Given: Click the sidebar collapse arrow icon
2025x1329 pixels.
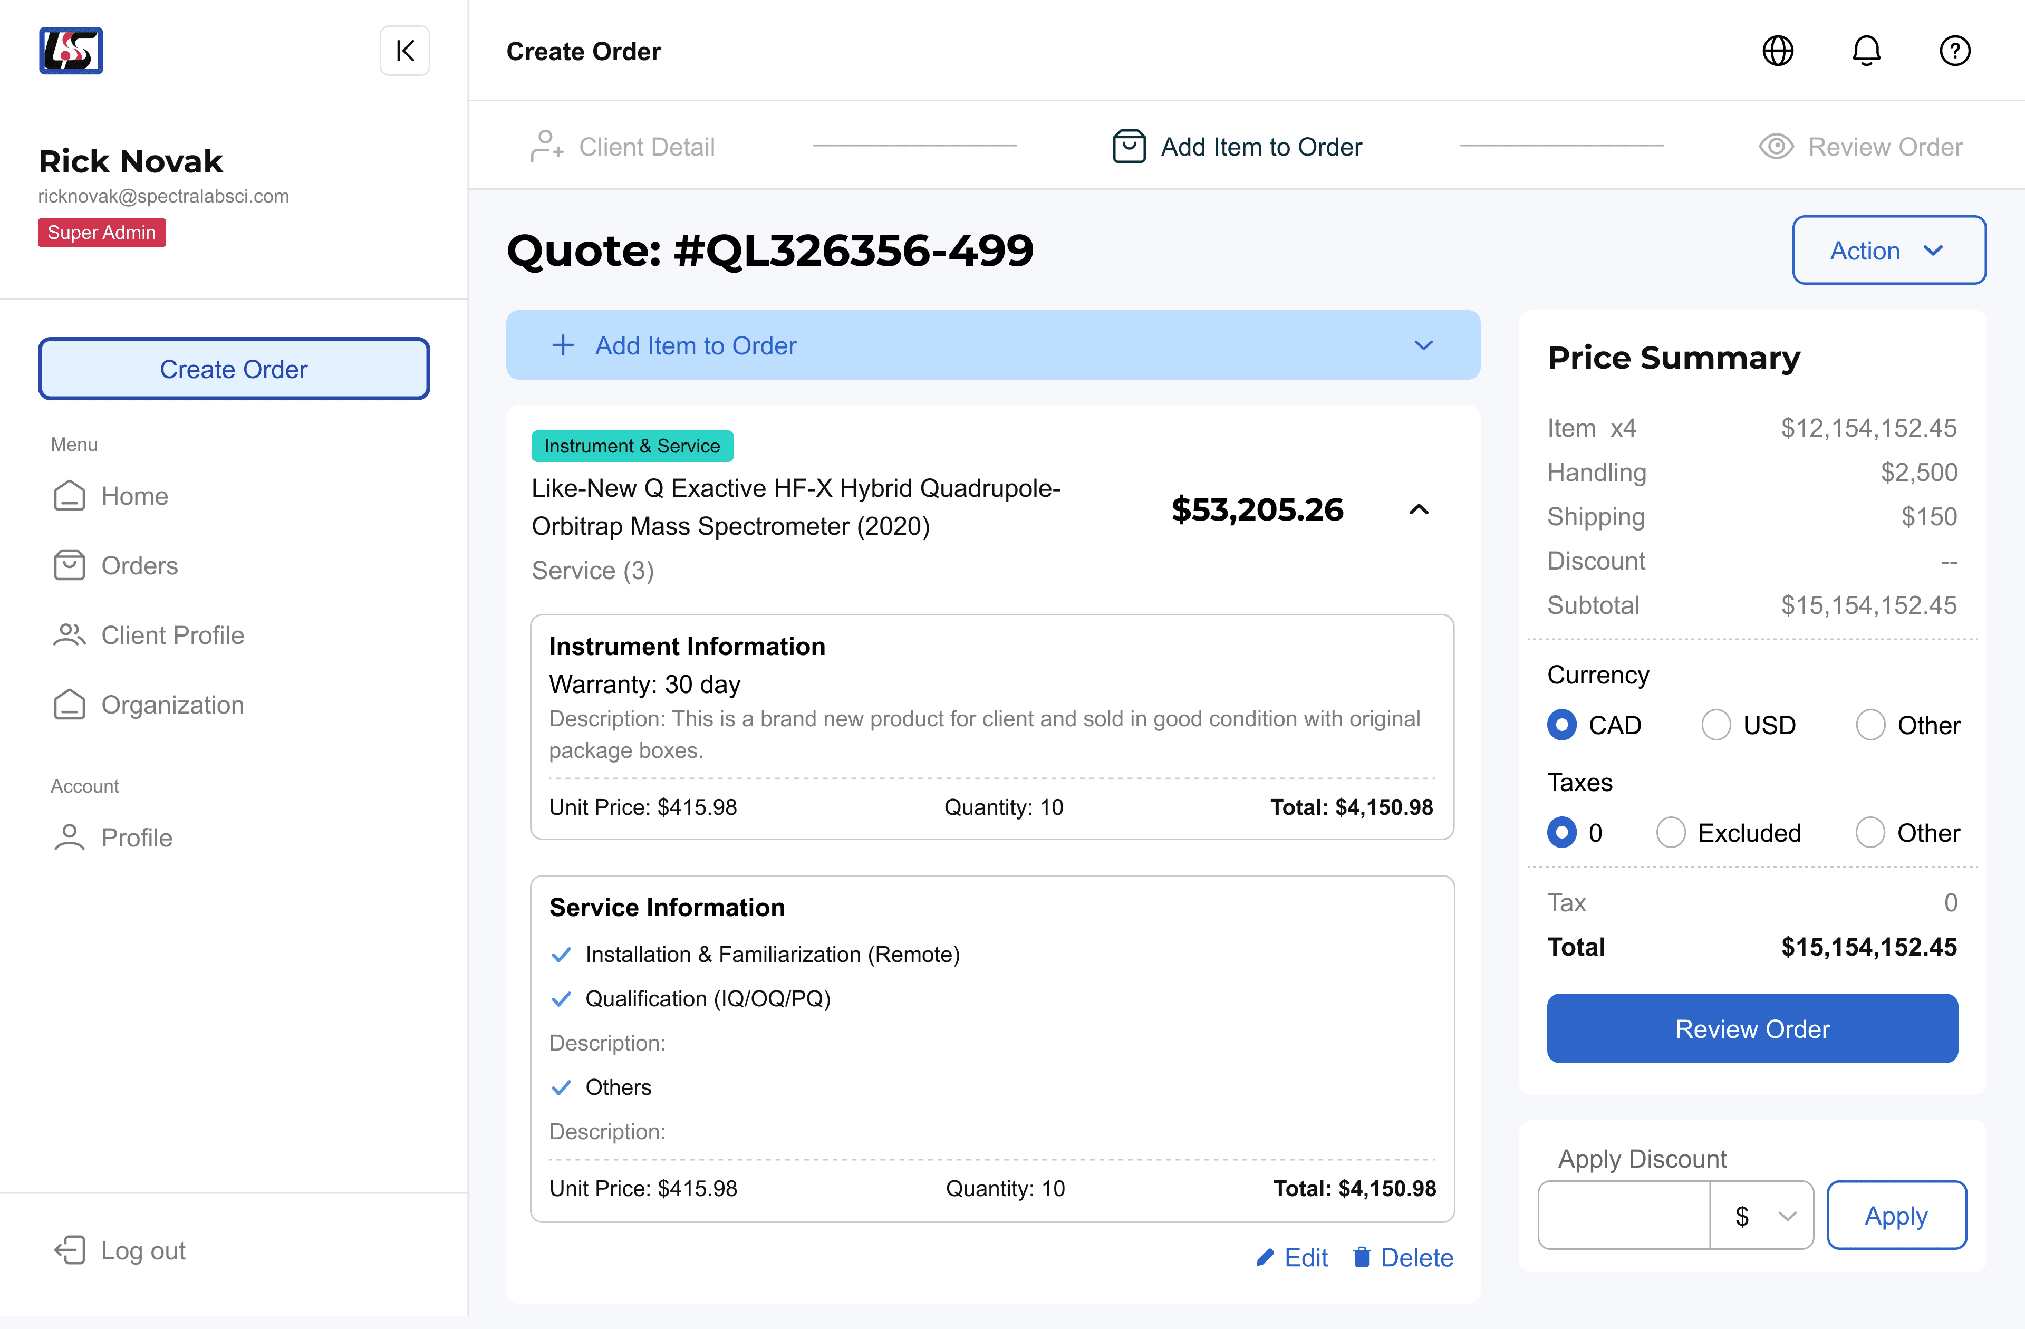Looking at the screenshot, I should (x=405, y=51).
